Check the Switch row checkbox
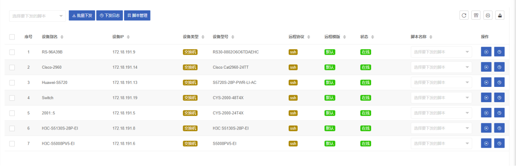Screen dimensions: 516x166 coord(12,98)
